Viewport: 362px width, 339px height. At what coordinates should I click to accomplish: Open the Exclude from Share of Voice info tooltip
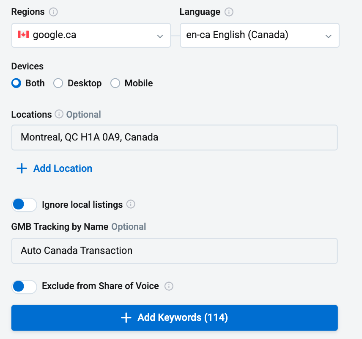(169, 287)
